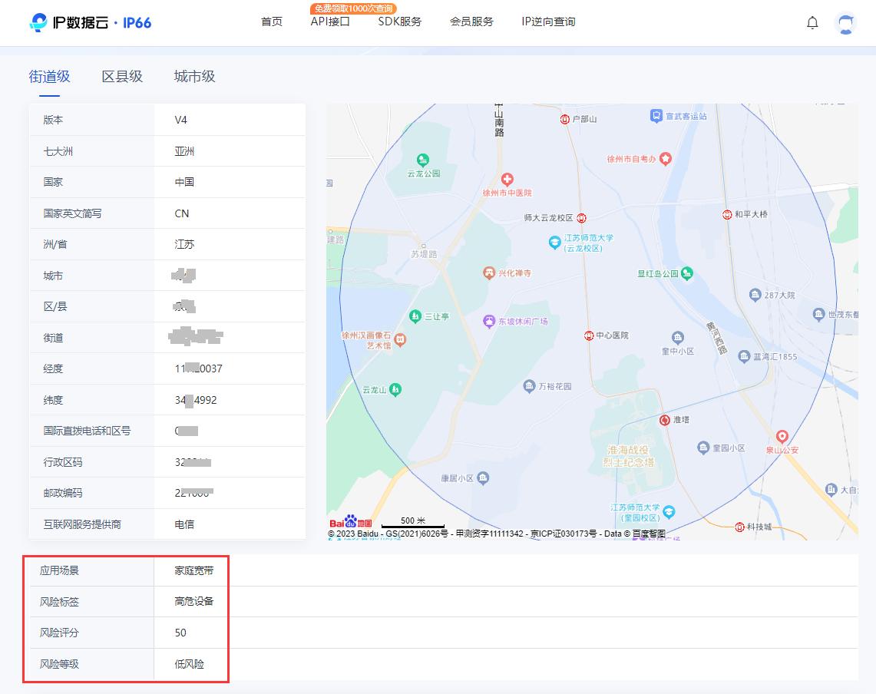876x694 pixels.
Task: Switch to the 区县级 tab
Action: coord(121,77)
